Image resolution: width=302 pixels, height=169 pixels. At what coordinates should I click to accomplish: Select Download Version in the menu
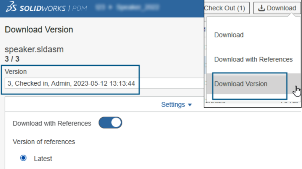pos(241,84)
